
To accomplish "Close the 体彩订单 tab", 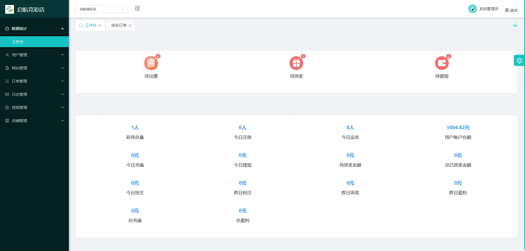I will click(130, 25).
